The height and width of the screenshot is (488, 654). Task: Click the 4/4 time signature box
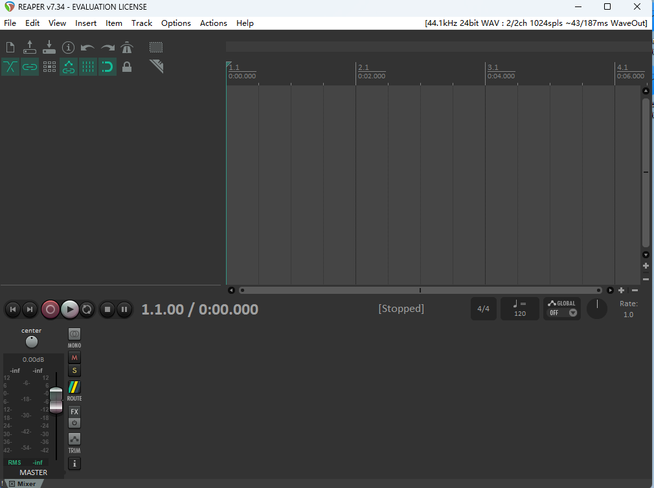(x=484, y=309)
